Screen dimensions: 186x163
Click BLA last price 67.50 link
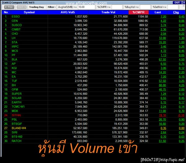coord(162,59)
